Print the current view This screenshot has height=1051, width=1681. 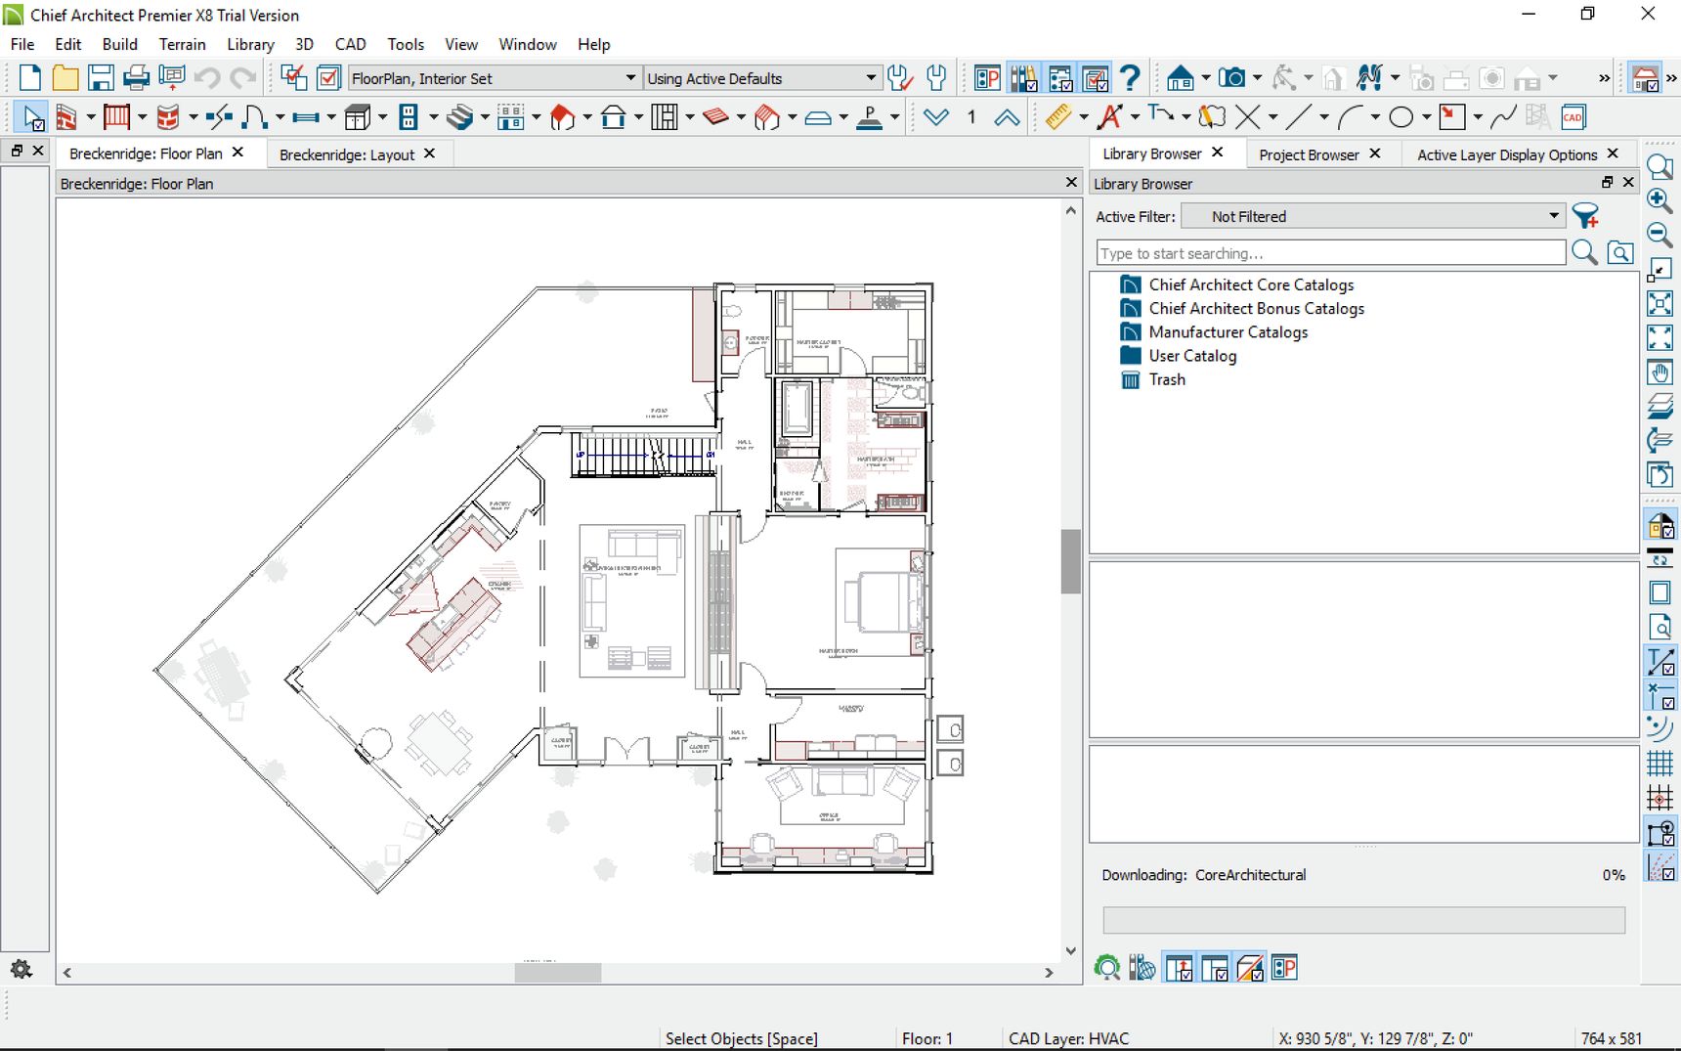pos(136,78)
